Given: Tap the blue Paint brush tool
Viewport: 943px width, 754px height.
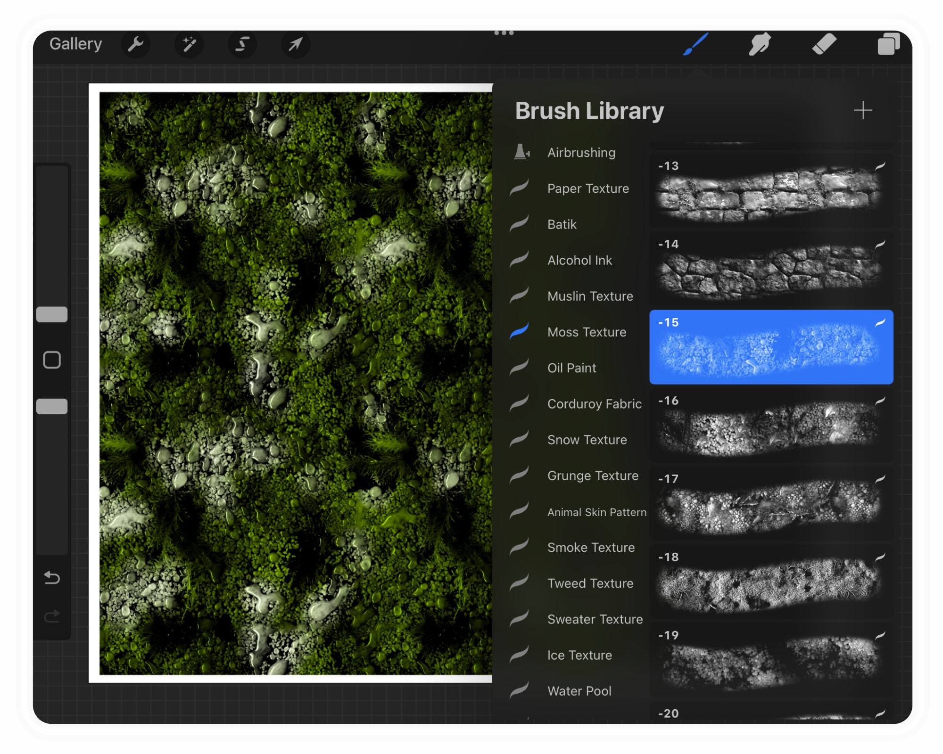Looking at the screenshot, I should (696, 44).
